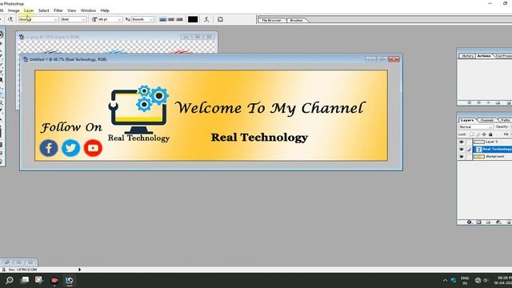Click the font size T icon
Viewport: 512px width, 288px height.
(x=94, y=19)
